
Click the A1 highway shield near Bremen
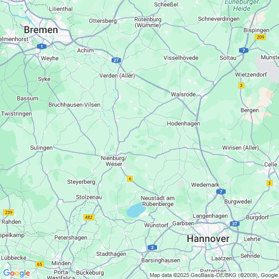(41, 46)
